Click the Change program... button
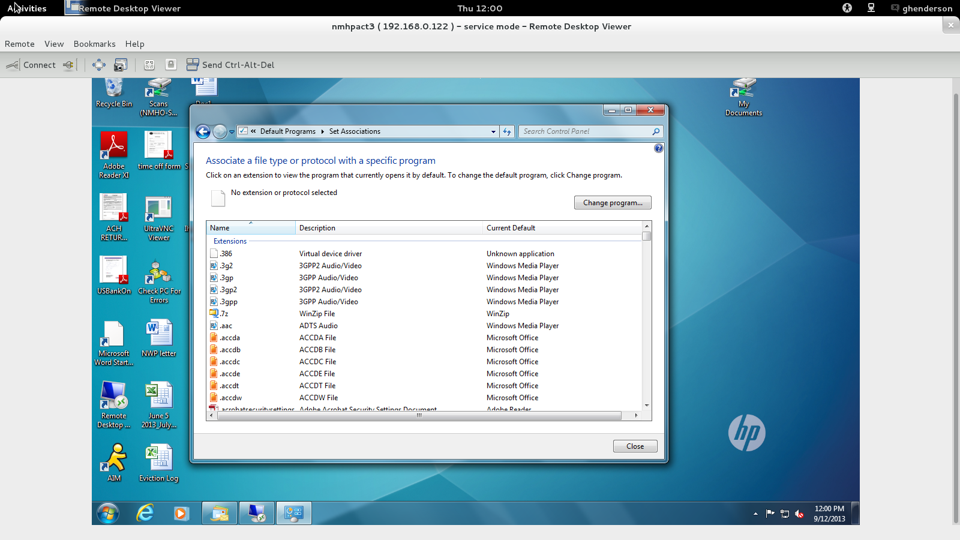Viewport: 960px width, 540px height. click(612, 203)
